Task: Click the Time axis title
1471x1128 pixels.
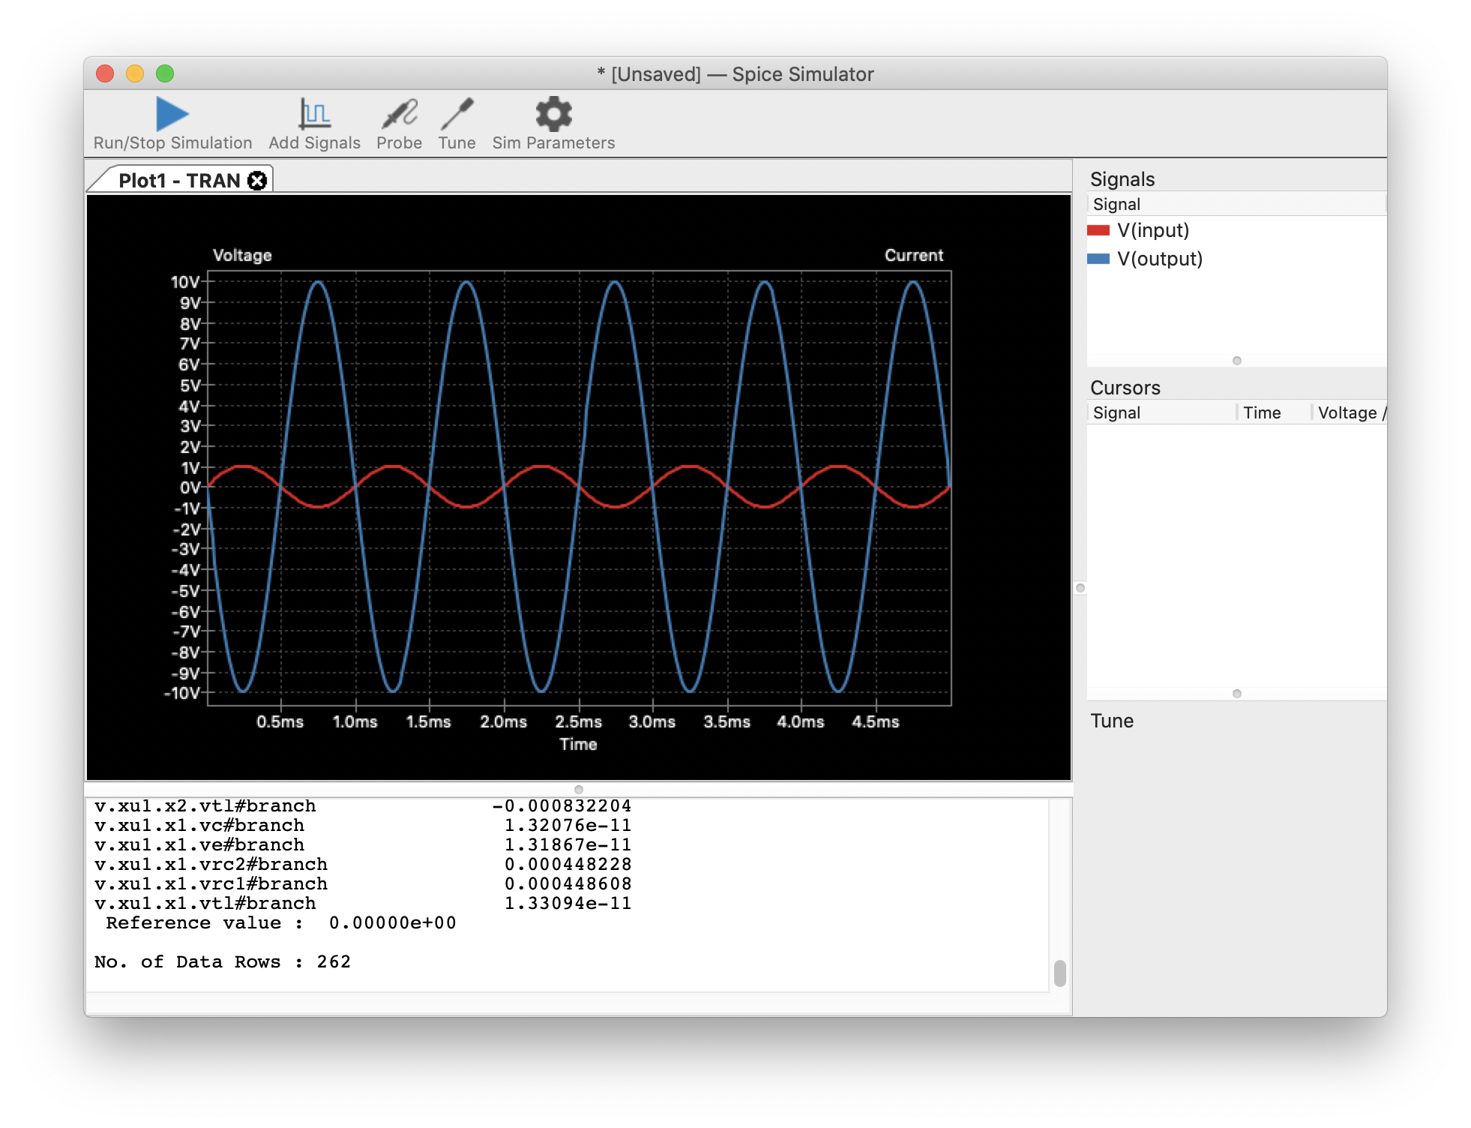Action: click(578, 744)
